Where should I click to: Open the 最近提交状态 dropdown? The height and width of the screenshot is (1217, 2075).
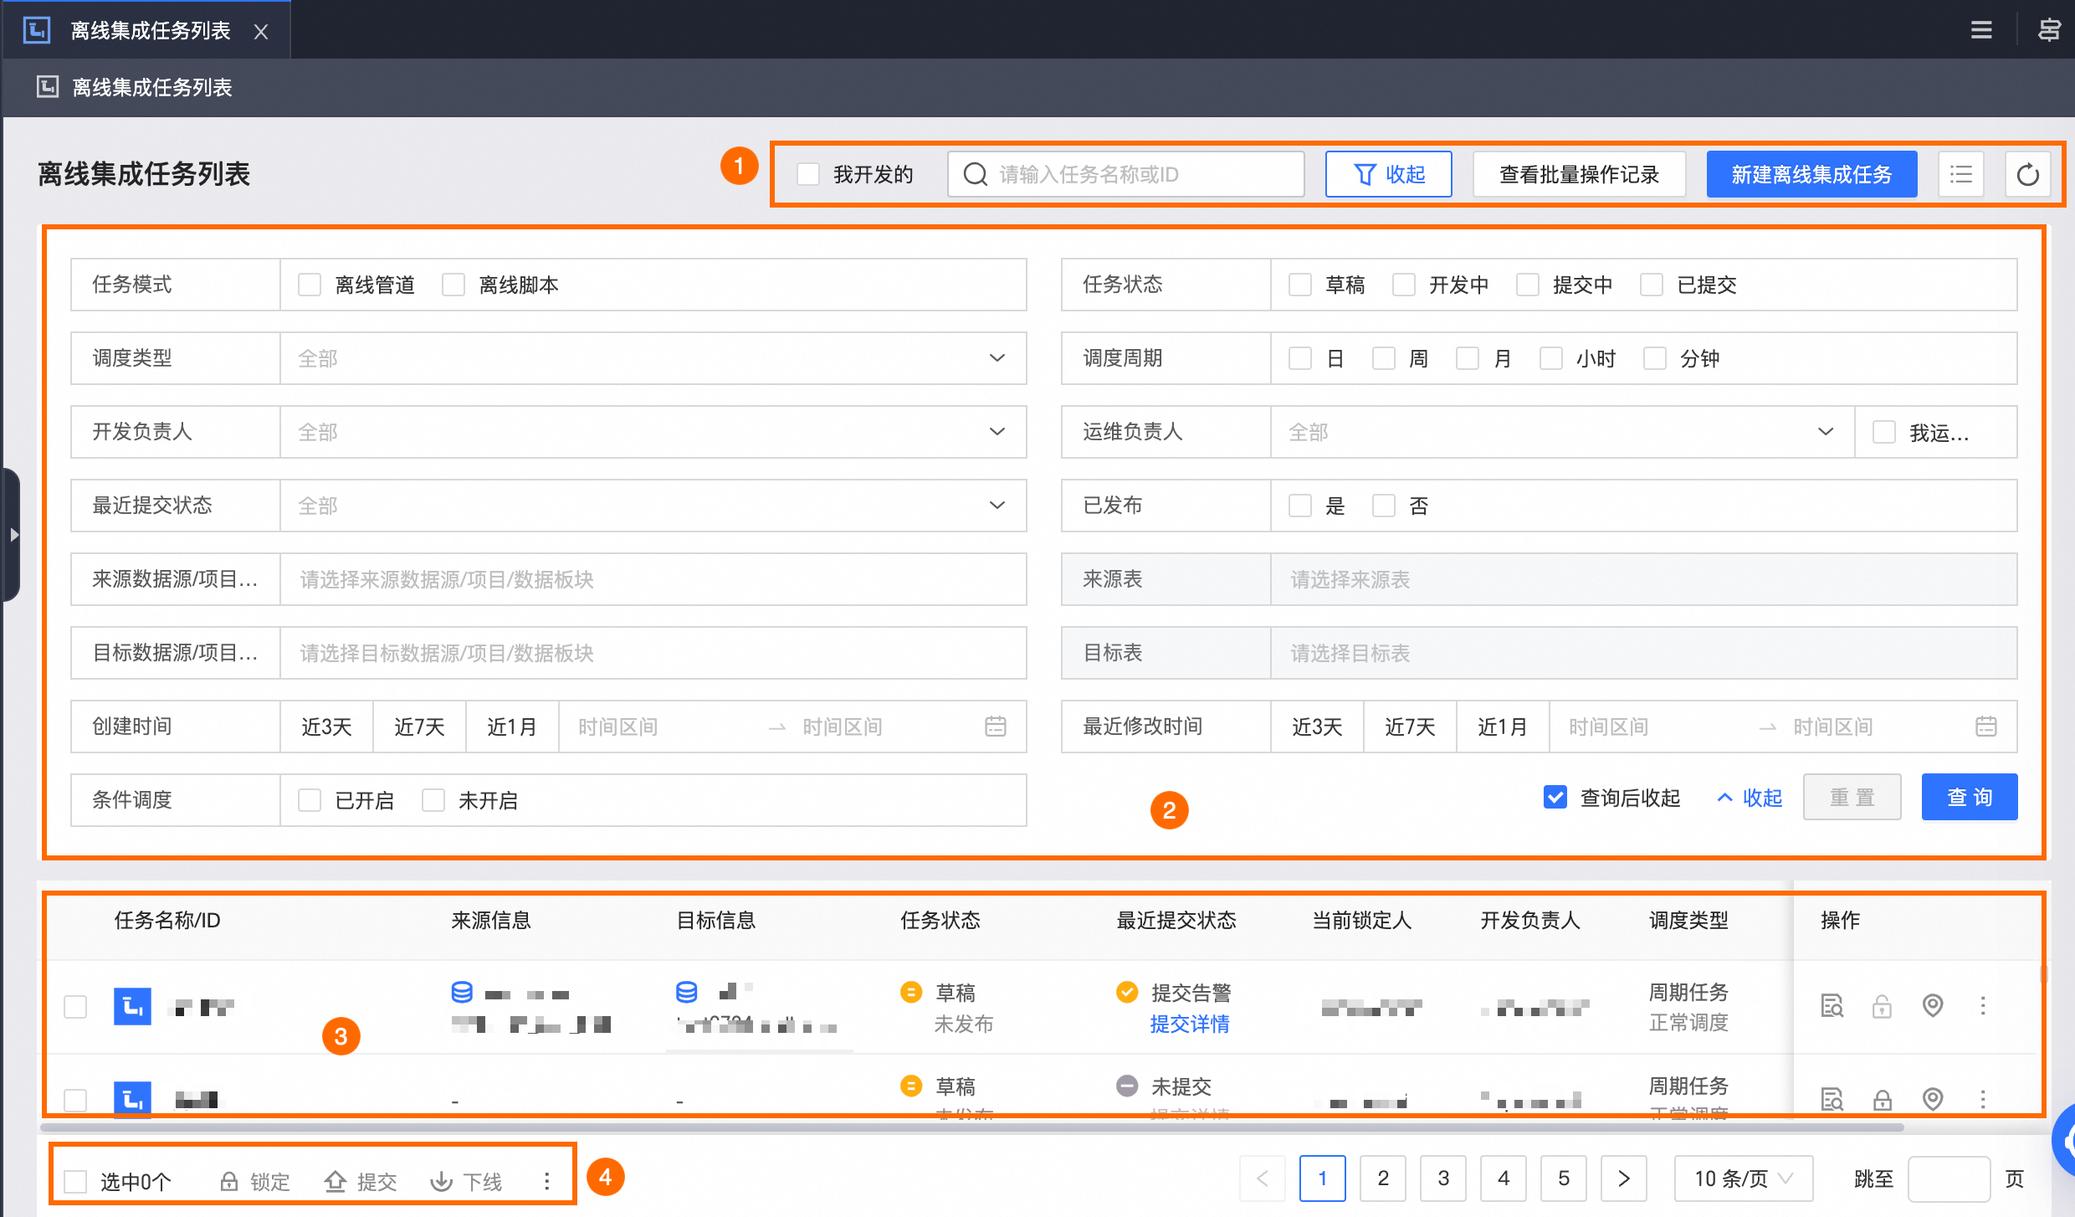[653, 506]
